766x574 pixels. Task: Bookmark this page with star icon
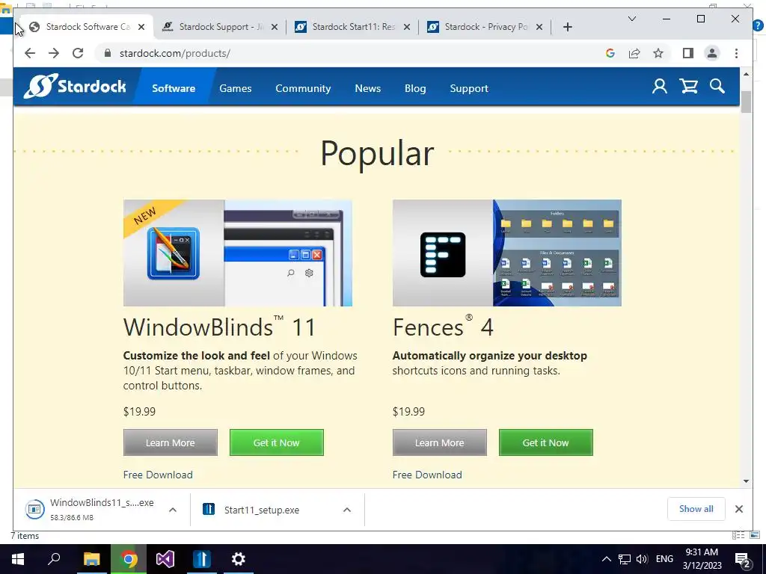point(658,53)
